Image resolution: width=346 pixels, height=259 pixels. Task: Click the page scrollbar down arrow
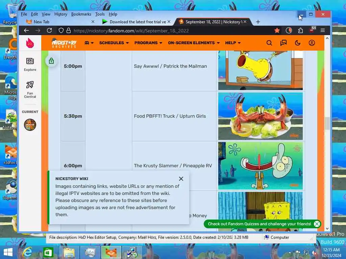click(x=327, y=229)
